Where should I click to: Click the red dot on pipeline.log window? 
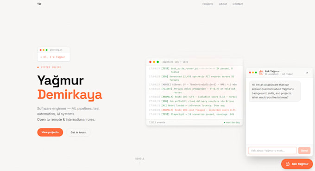point(150,62)
